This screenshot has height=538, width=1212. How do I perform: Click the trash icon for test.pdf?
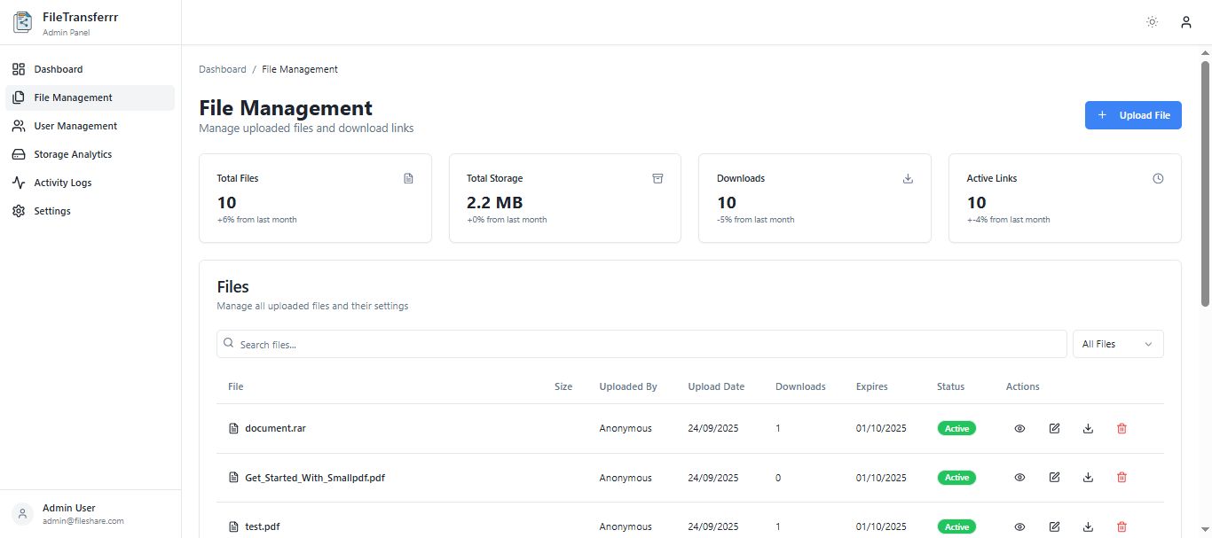point(1121,526)
